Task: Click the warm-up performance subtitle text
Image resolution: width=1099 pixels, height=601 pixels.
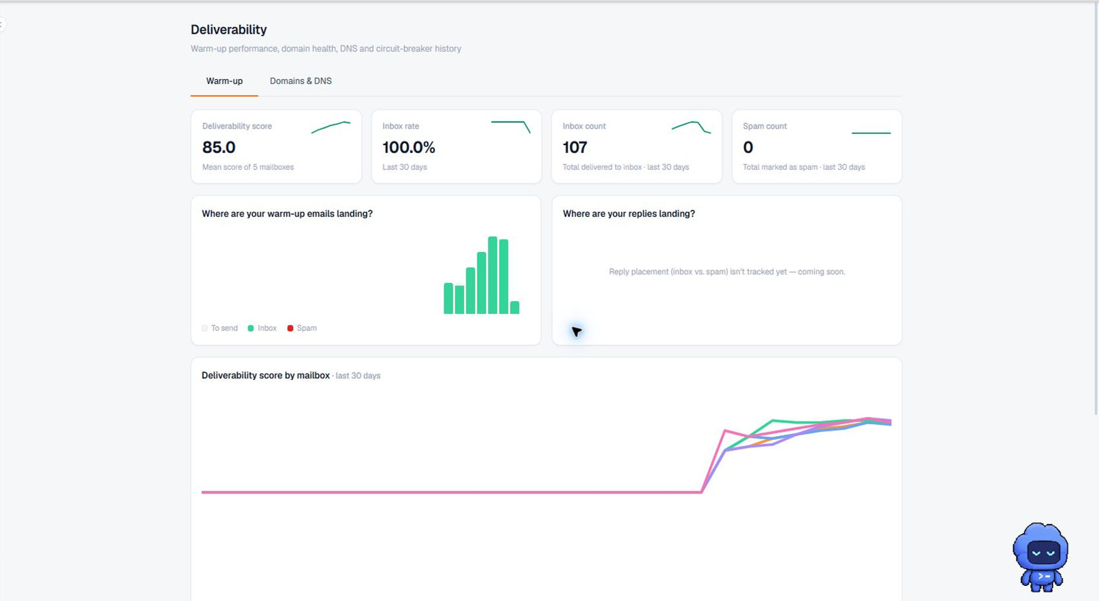Action: pyautogui.click(x=326, y=49)
